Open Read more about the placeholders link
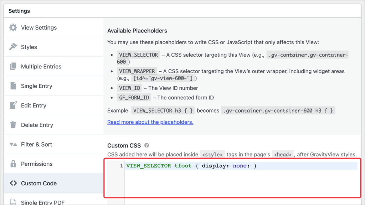365x205 pixels. [x=150, y=122]
